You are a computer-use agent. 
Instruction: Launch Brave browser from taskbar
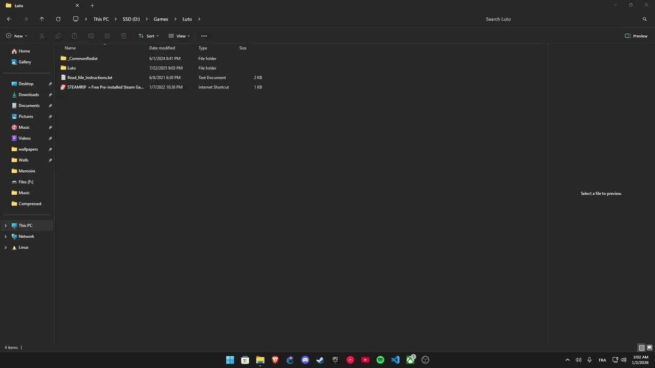[x=275, y=360]
